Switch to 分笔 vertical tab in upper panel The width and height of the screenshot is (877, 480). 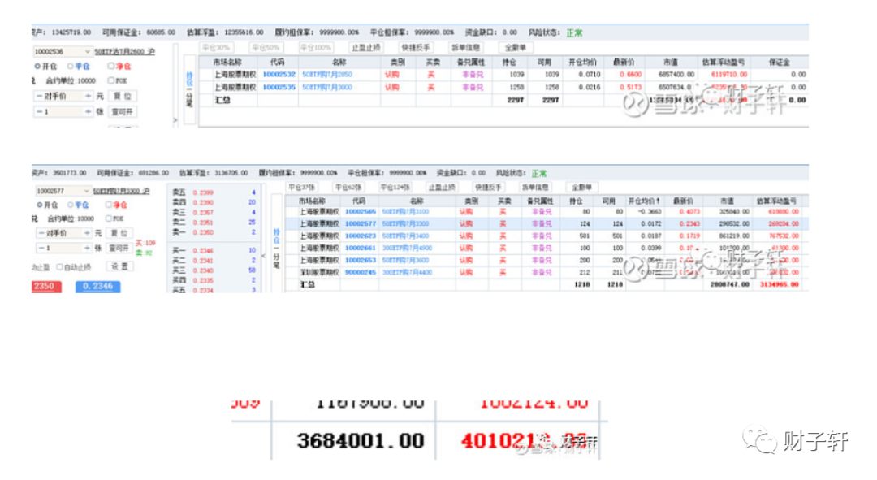tap(189, 100)
